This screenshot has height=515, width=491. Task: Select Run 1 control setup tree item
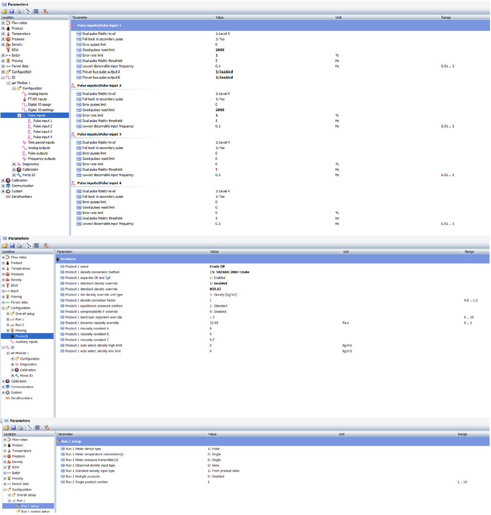[35, 512]
